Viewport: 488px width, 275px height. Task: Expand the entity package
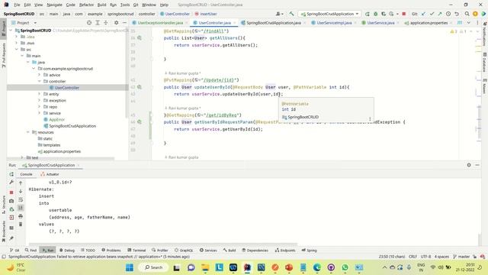pos(40,94)
